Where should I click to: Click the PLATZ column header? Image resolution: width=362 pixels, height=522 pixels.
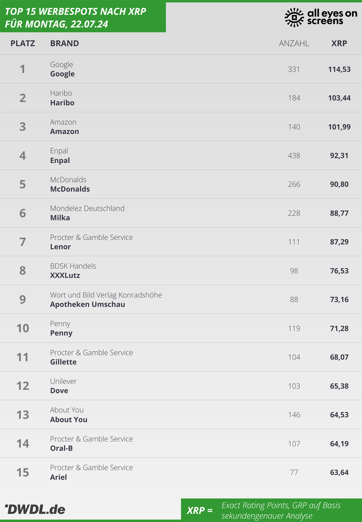(23, 43)
